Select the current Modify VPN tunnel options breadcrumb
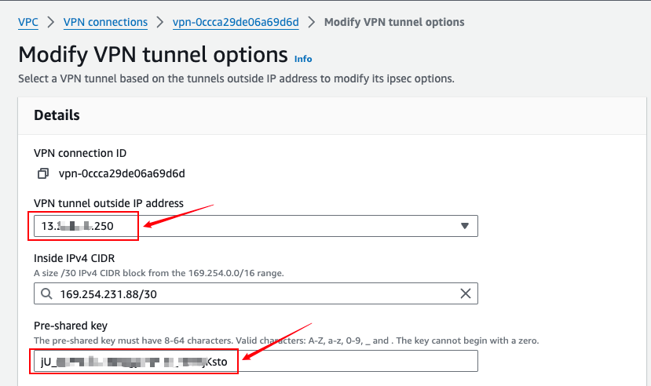The height and width of the screenshot is (386, 651). pyautogui.click(x=394, y=22)
